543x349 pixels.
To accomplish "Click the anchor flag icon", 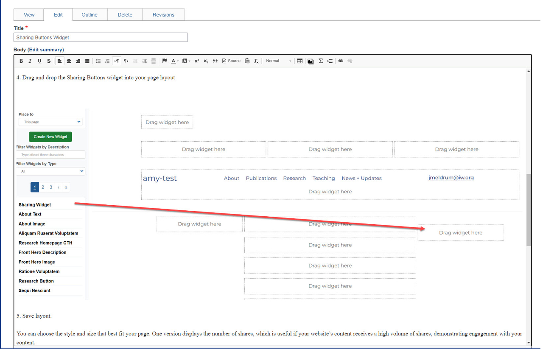I will click(x=165, y=61).
